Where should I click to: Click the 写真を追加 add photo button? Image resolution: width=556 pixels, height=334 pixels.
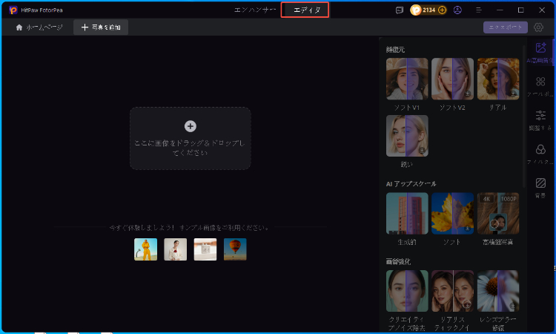[101, 27]
